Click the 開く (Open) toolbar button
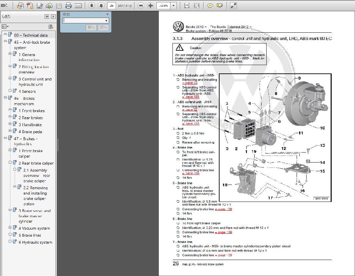The height and width of the screenshot is (276, 355). coord(4,5)
